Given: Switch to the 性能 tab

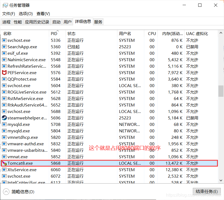Looking at the screenshot, I should pyautogui.click(x=18, y=22).
